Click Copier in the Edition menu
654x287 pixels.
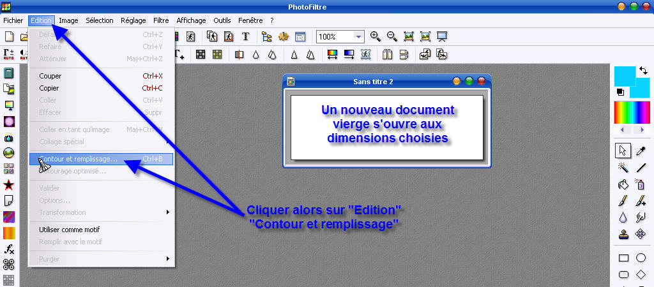(50, 88)
